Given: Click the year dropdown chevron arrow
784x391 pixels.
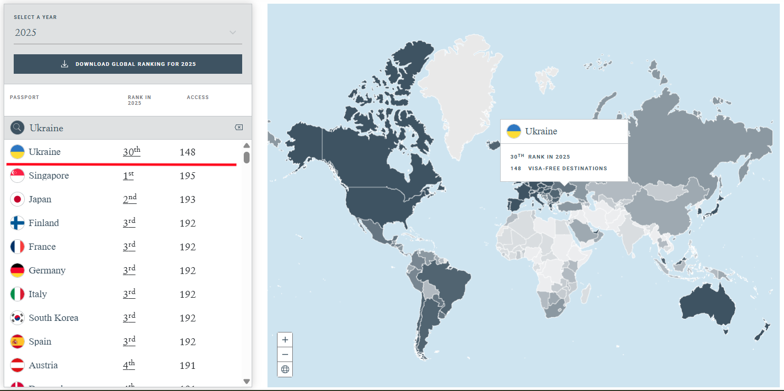Looking at the screenshot, I should click(x=233, y=32).
